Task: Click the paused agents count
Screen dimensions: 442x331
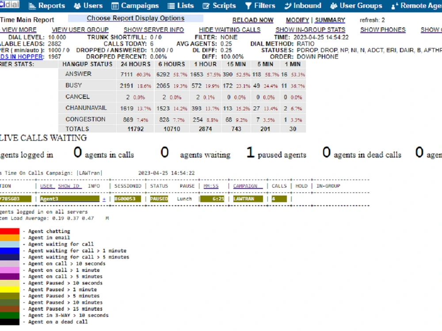Action: click(250, 152)
